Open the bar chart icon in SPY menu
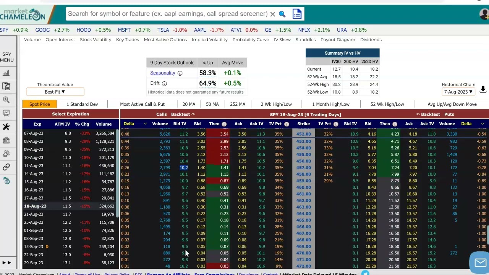Screen dimensions: 489x275 (6, 73)
